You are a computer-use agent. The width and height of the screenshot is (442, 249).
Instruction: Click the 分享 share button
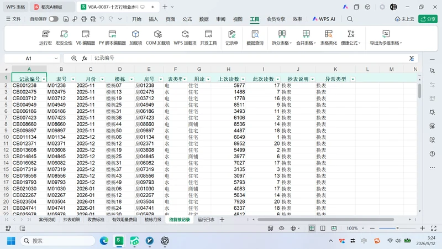[x=428, y=19]
